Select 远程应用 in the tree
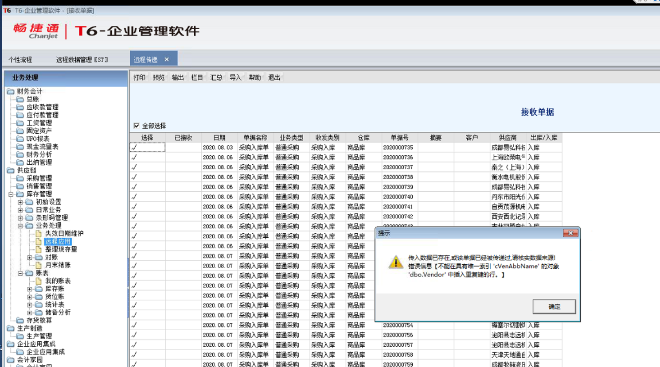This screenshot has height=367, width=660. [x=58, y=241]
